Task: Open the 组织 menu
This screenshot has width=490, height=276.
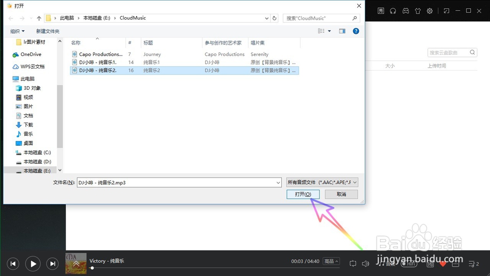Action: pos(17,31)
